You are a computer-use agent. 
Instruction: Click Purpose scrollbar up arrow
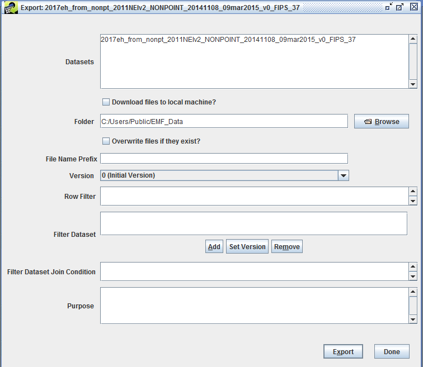(x=413, y=292)
